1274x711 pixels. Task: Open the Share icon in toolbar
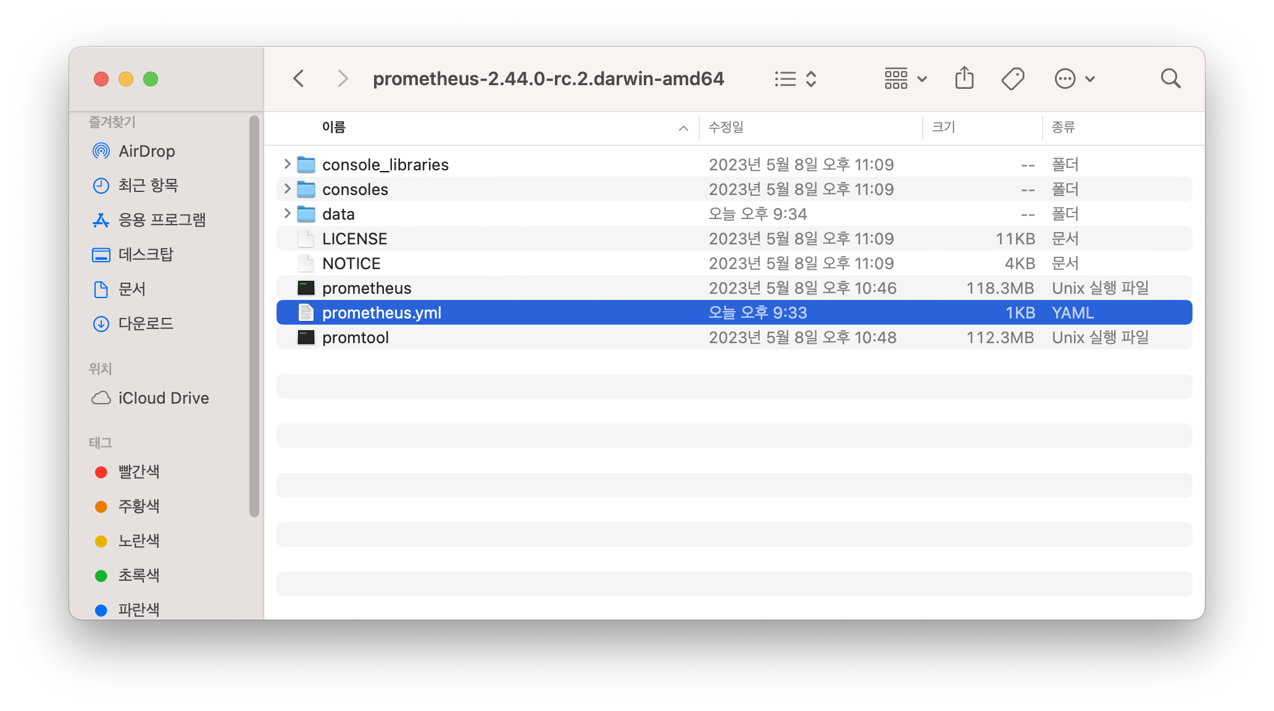(x=964, y=78)
